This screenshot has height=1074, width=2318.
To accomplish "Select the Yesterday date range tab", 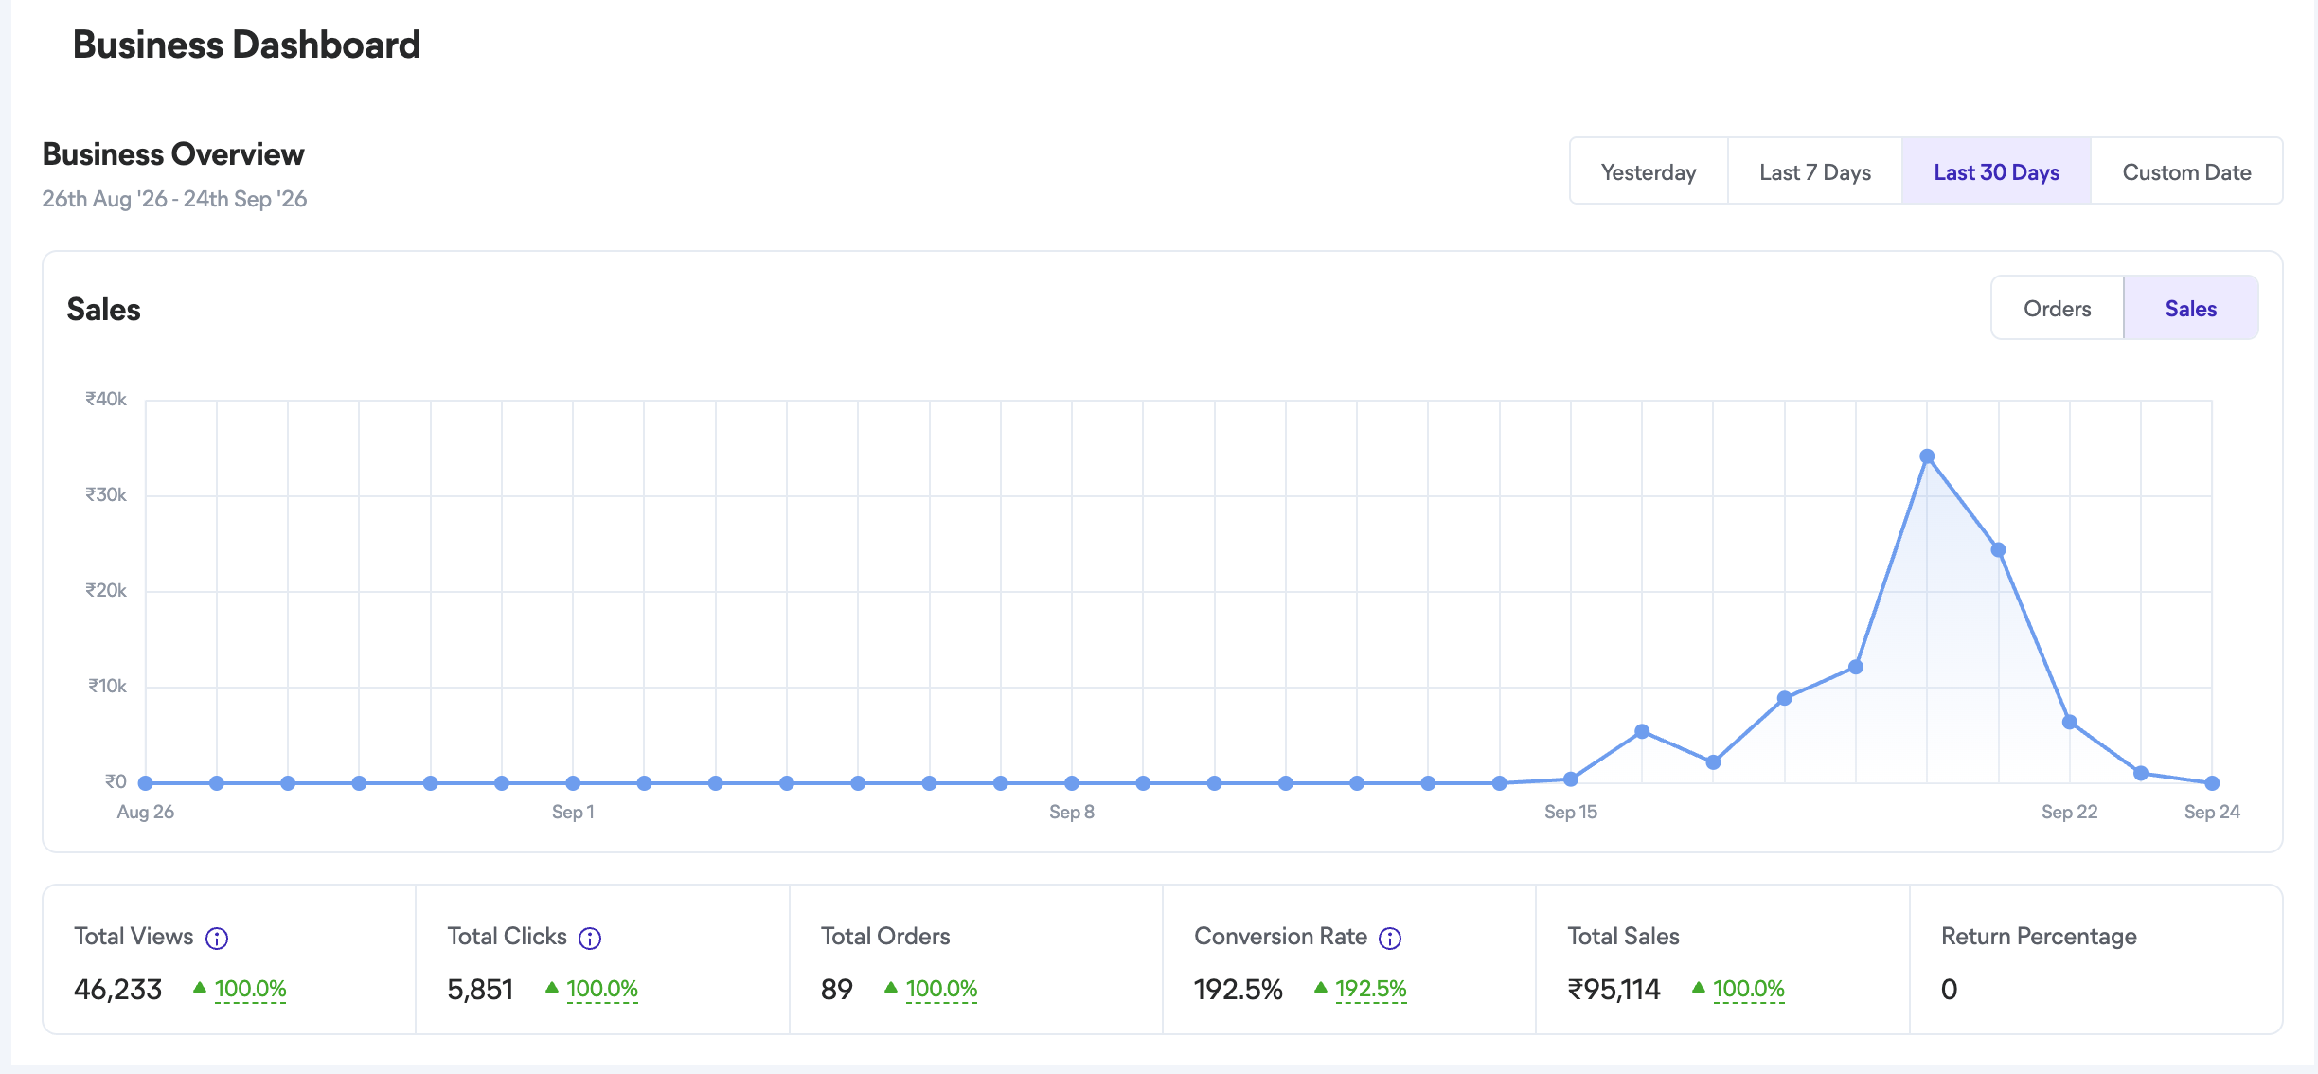I will pyautogui.click(x=1649, y=171).
